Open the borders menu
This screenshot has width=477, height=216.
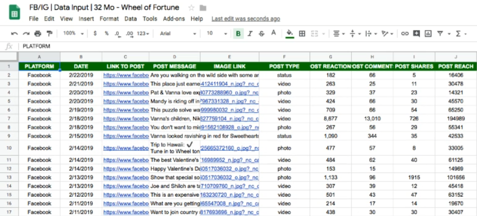[x=302, y=33]
